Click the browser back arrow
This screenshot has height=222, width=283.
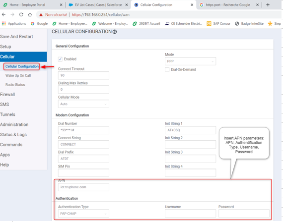click(x=4, y=14)
